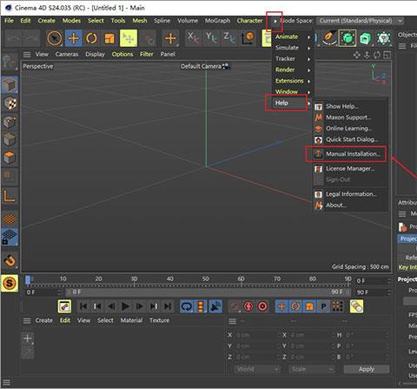Viewport: 417px width, 389px height.
Task: Click the yellow S Viewport Solo icon
Action: (x=10, y=283)
